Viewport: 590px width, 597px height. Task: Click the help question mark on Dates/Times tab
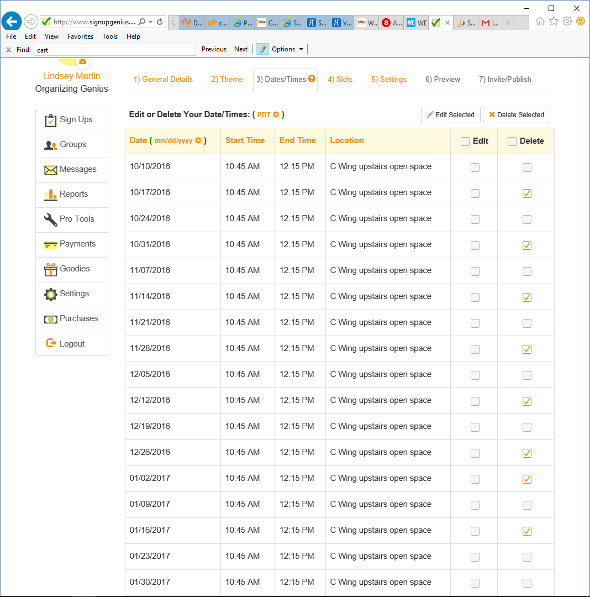coord(312,78)
